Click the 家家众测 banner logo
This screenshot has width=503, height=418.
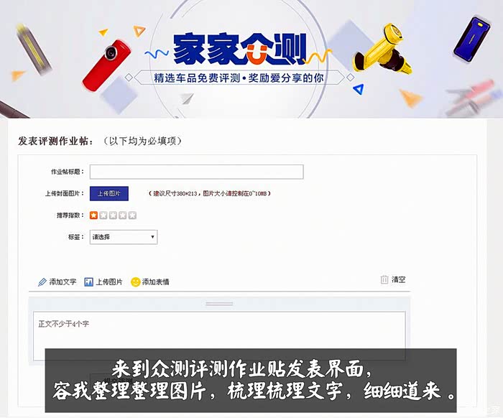tap(240, 49)
